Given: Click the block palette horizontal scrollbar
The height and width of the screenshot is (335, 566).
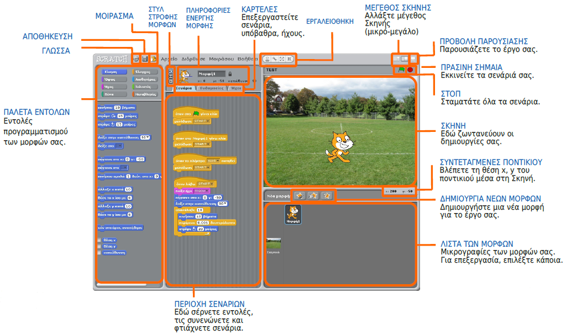Looking at the screenshot, I should pos(122,285).
